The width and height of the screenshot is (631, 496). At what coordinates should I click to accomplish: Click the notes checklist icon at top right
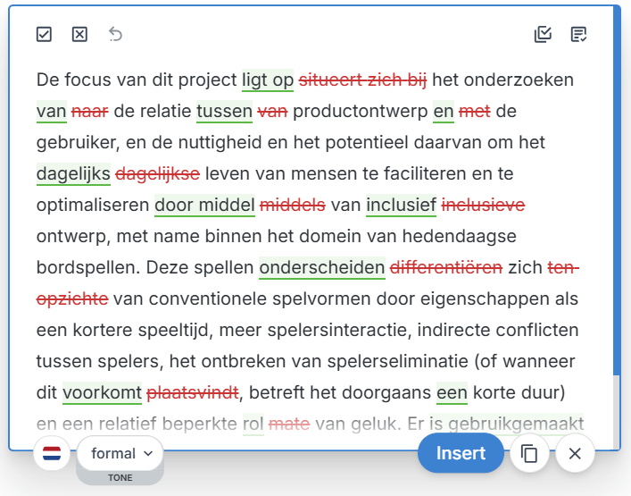coord(578,34)
